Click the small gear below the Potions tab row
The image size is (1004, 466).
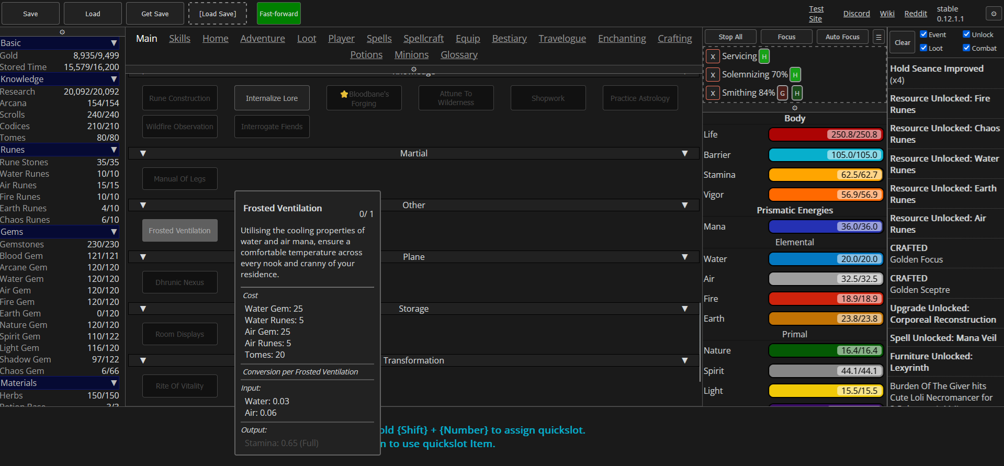point(414,69)
